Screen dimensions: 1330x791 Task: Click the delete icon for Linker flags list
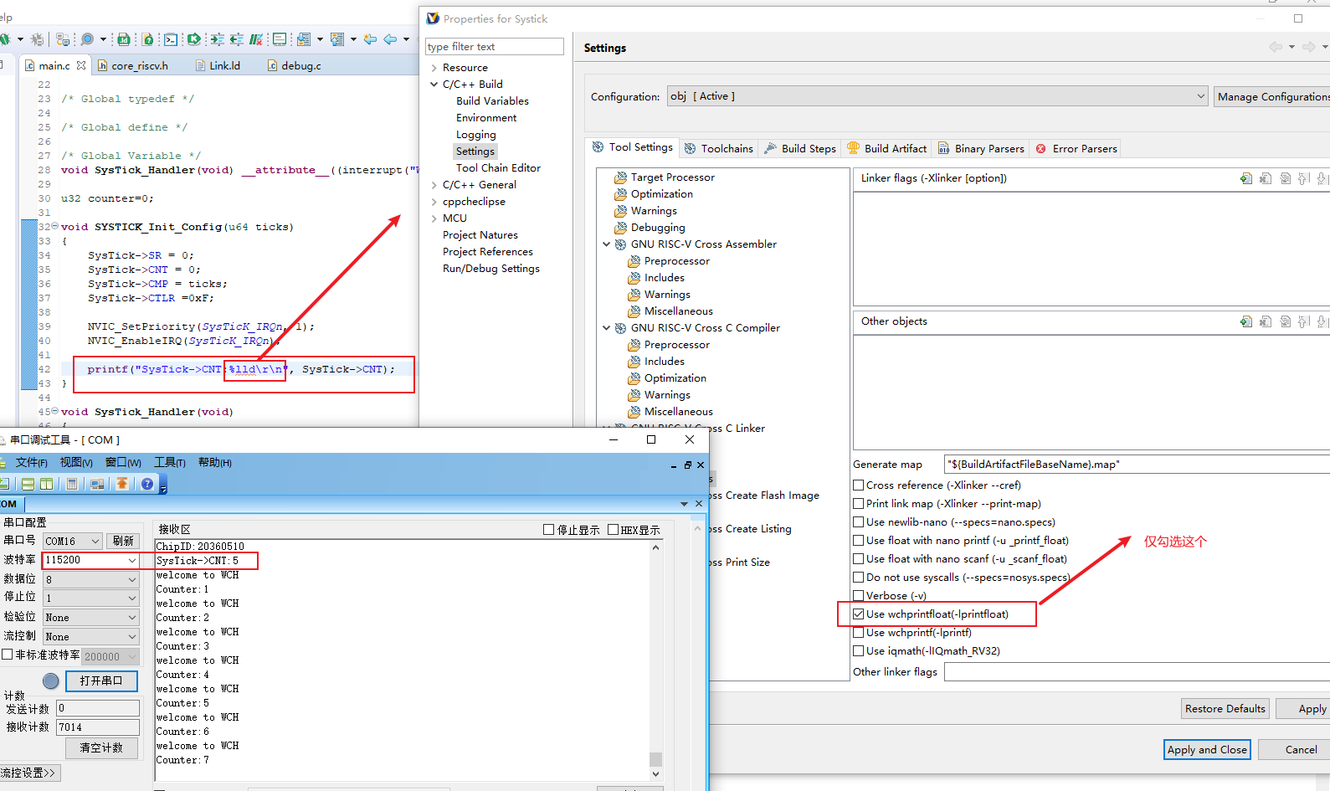pos(1266,178)
